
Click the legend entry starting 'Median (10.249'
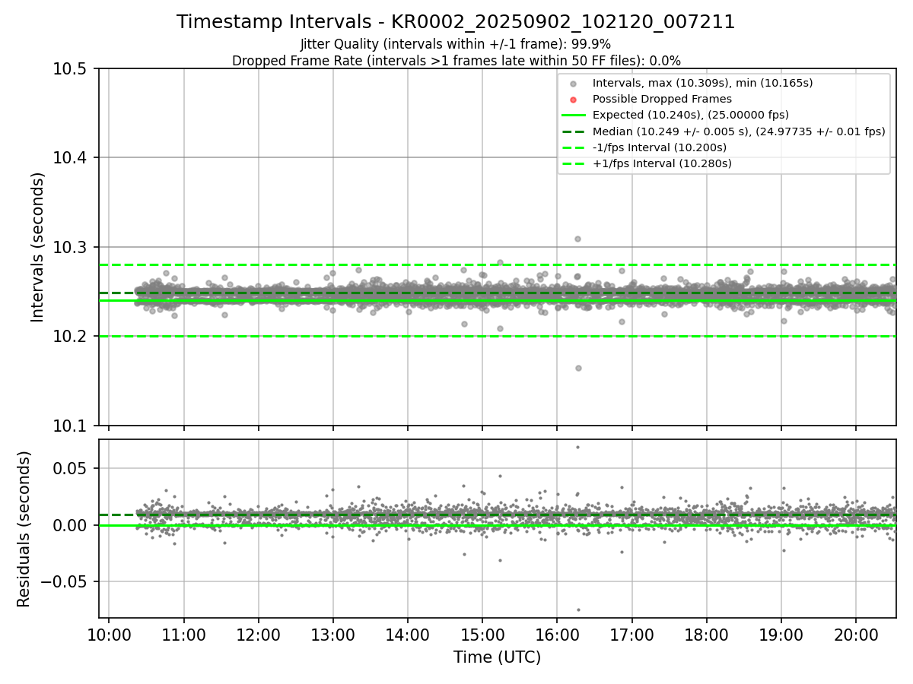pyautogui.click(x=739, y=131)
